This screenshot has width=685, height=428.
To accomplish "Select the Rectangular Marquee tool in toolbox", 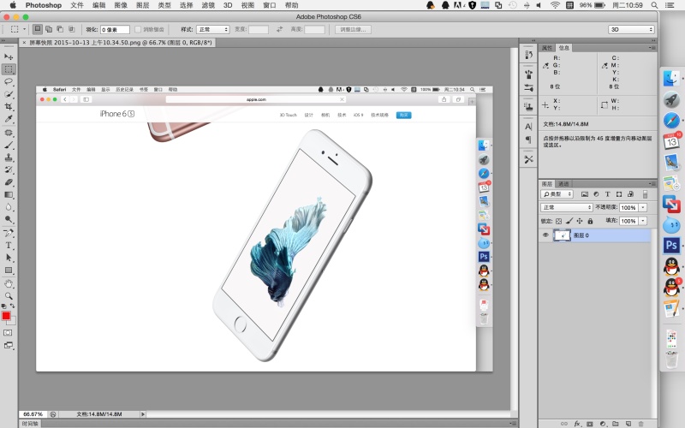I will point(9,69).
